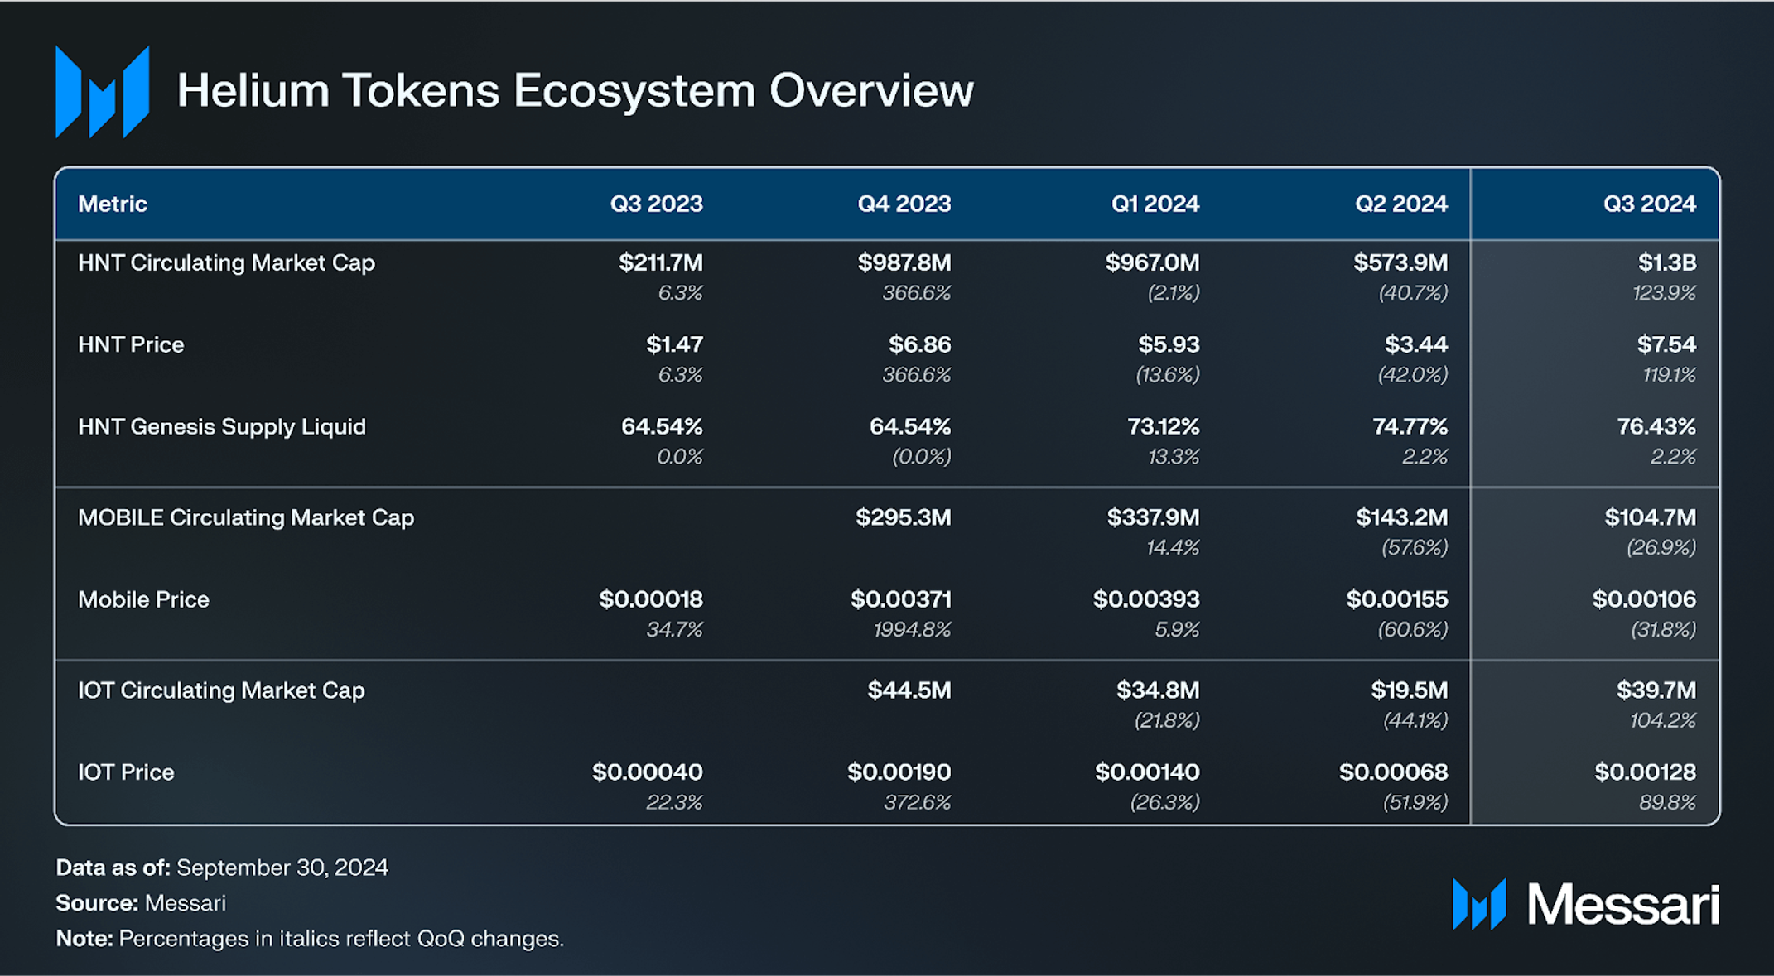Click the $7.54 HNT price value
The image size is (1774, 976).
point(1666,344)
